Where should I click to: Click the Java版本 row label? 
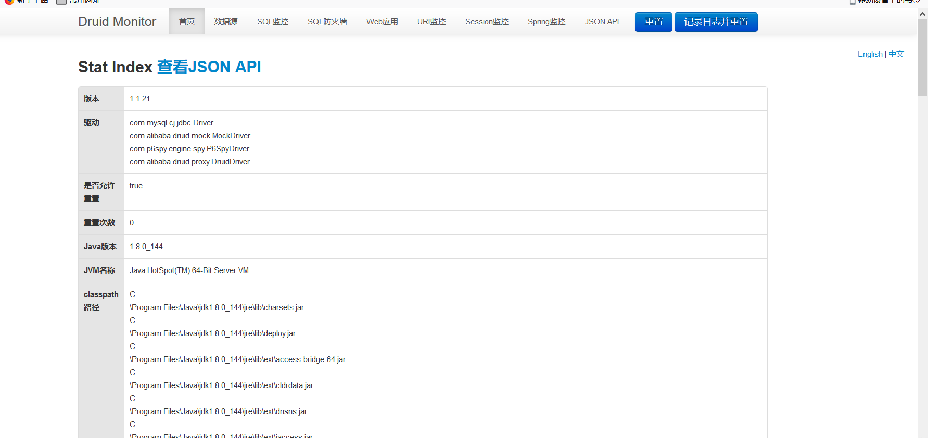(x=100, y=247)
